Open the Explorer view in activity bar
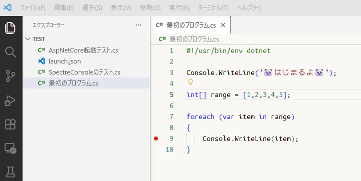This screenshot has width=361, height=181. click(10, 28)
